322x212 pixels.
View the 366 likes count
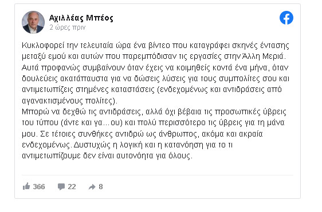pyautogui.click(x=39, y=187)
